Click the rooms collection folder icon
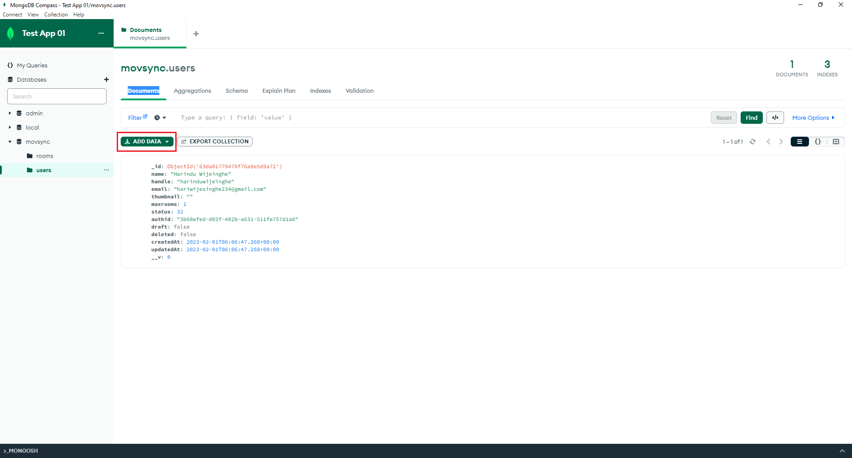852x458 pixels. (x=30, y=156)
